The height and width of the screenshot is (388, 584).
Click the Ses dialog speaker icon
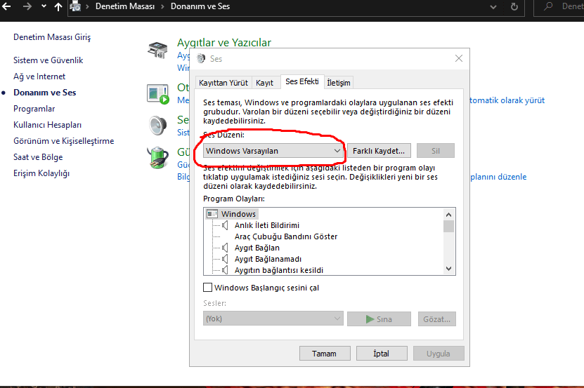point(201,58)
